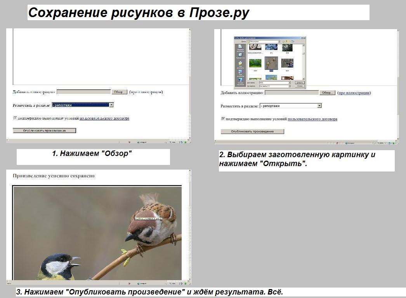Screen dimensions: 406x298
Task: Select the blue flowers thumbnail labeled 871
Action: click(x=271, y=47)
